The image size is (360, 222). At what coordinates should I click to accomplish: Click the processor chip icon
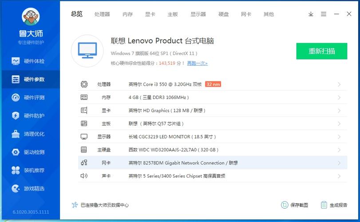pyautogui.click(x=84, y=84)
